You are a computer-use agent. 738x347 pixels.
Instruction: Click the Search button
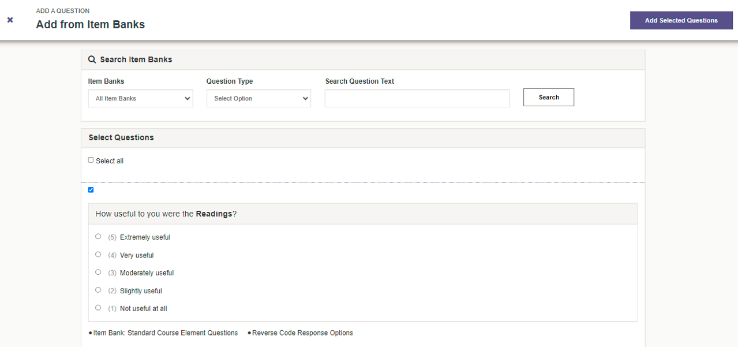pyautogui.click(x=549, y=97)
